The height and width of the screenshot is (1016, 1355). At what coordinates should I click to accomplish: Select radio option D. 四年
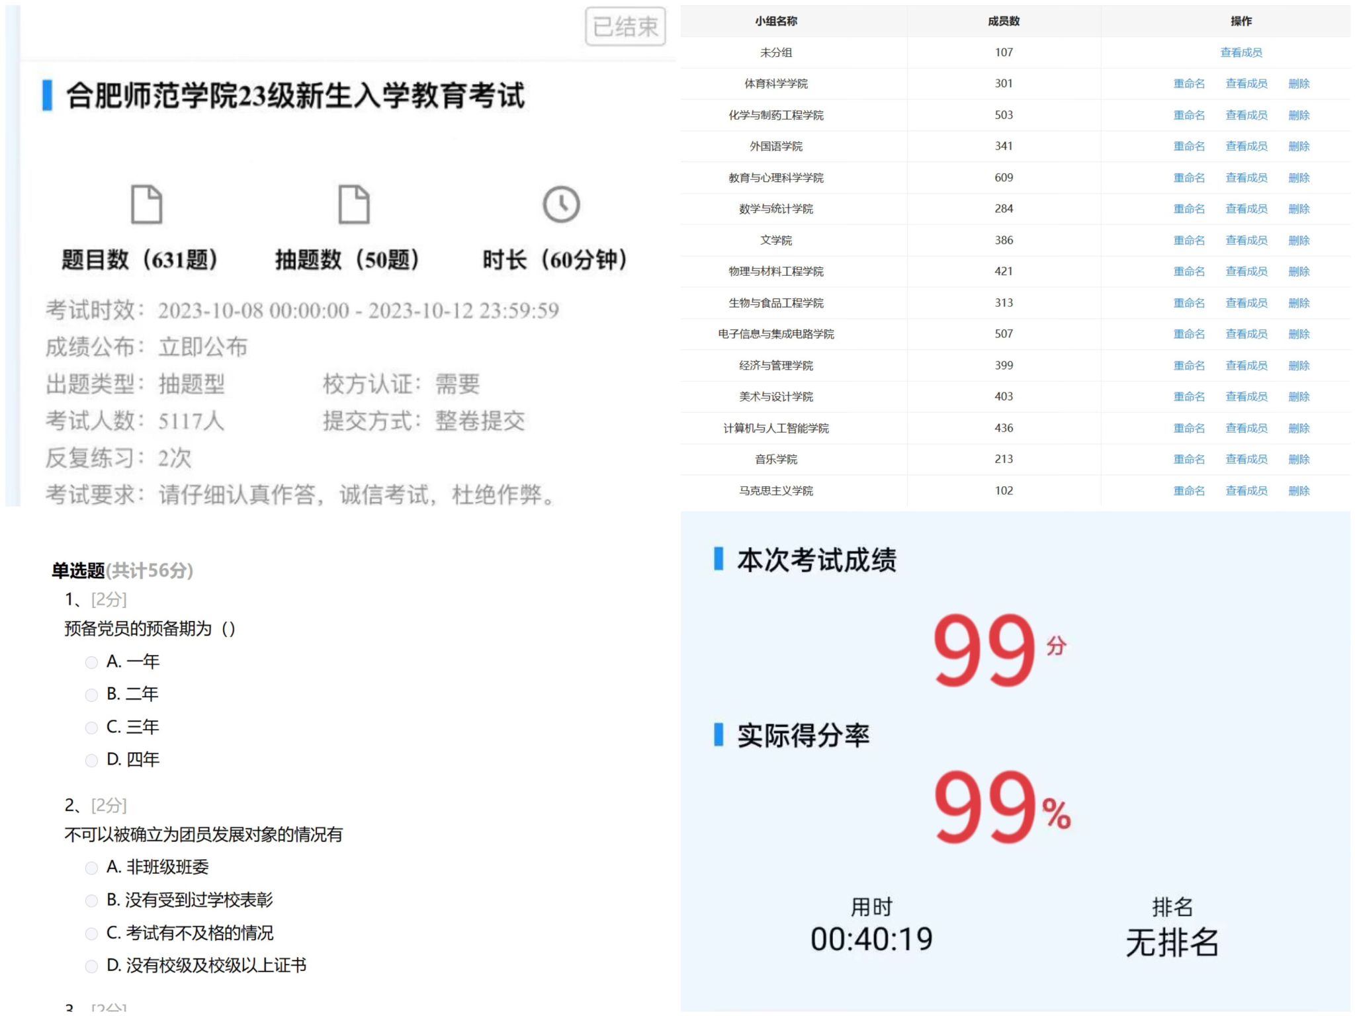click(91, 760)
